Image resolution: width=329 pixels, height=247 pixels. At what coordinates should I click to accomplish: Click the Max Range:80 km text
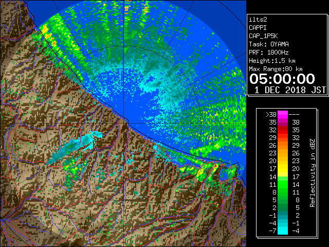pos(276,69)
